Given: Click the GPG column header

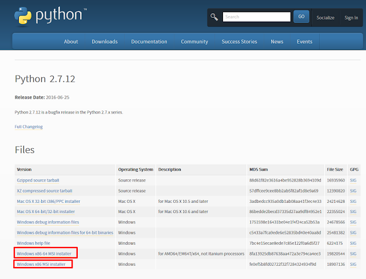Looking at the screenshot, I should click(354, 170).
